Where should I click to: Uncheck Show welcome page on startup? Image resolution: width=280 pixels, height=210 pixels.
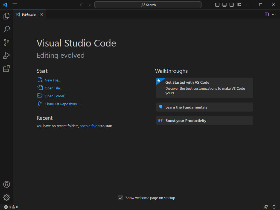pos(121,198)
